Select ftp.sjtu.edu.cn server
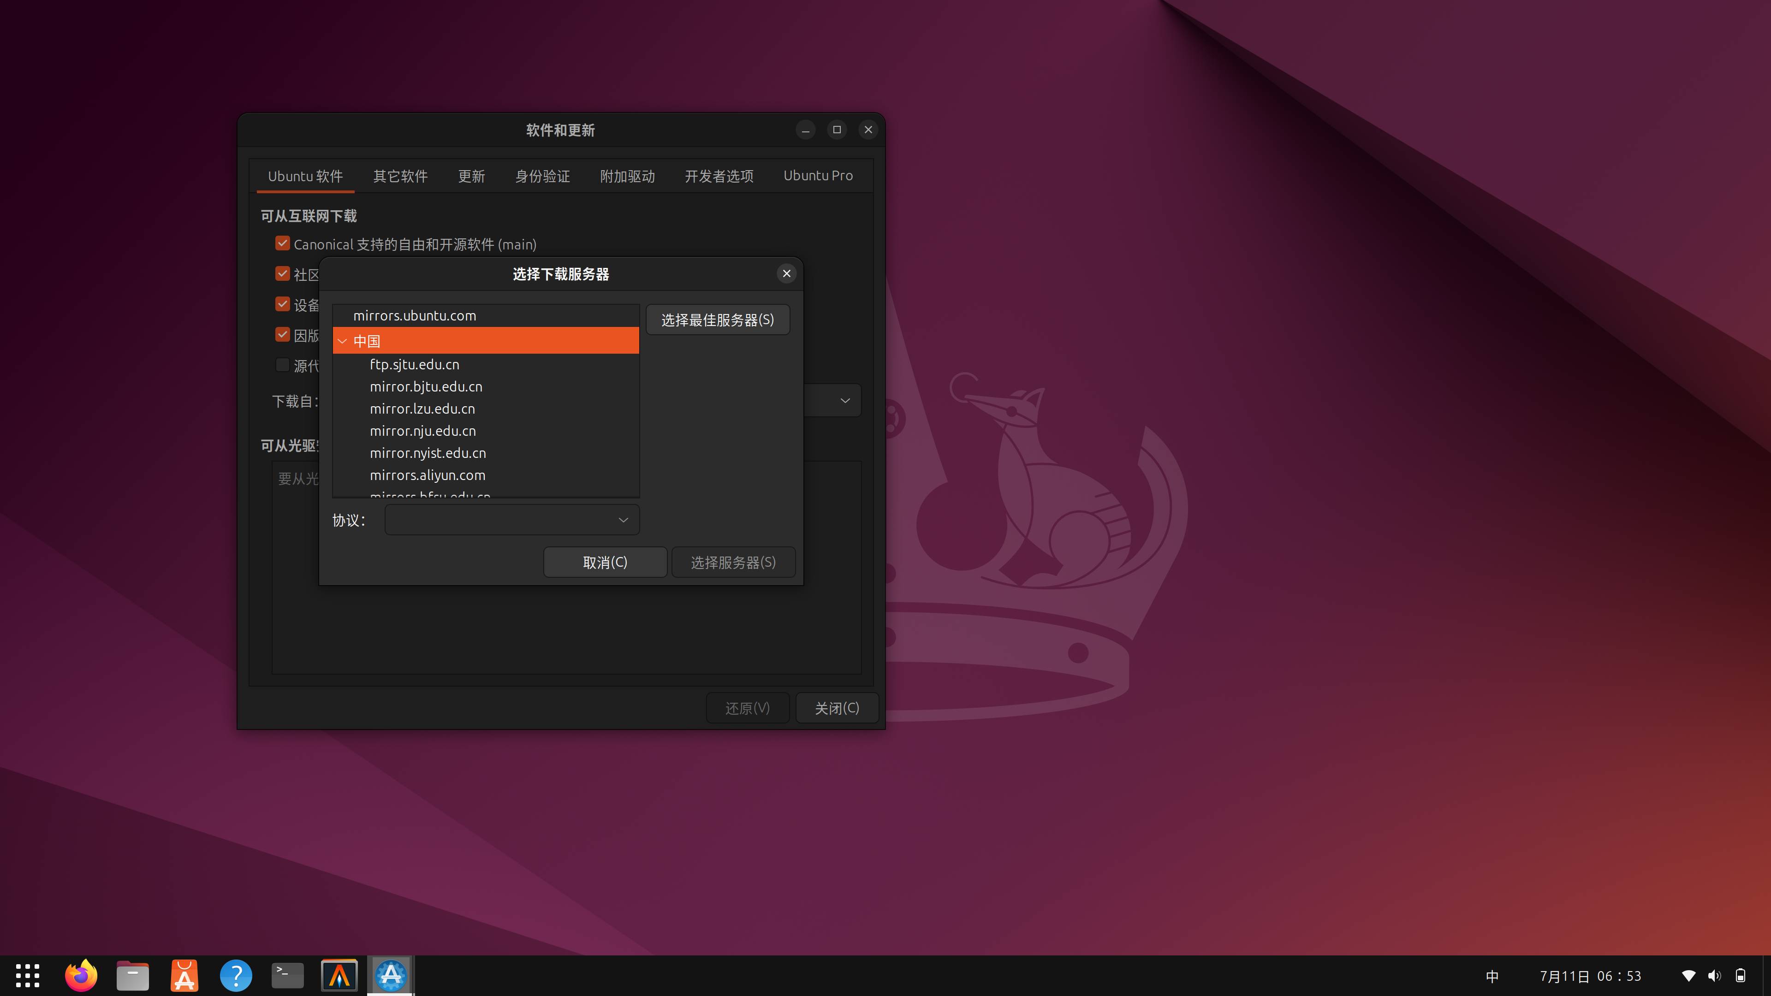Viewport: 1771px width, 996px height. point(486,364)
